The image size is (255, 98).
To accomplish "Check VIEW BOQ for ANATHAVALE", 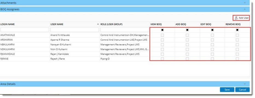I will (x=162, y=35).
